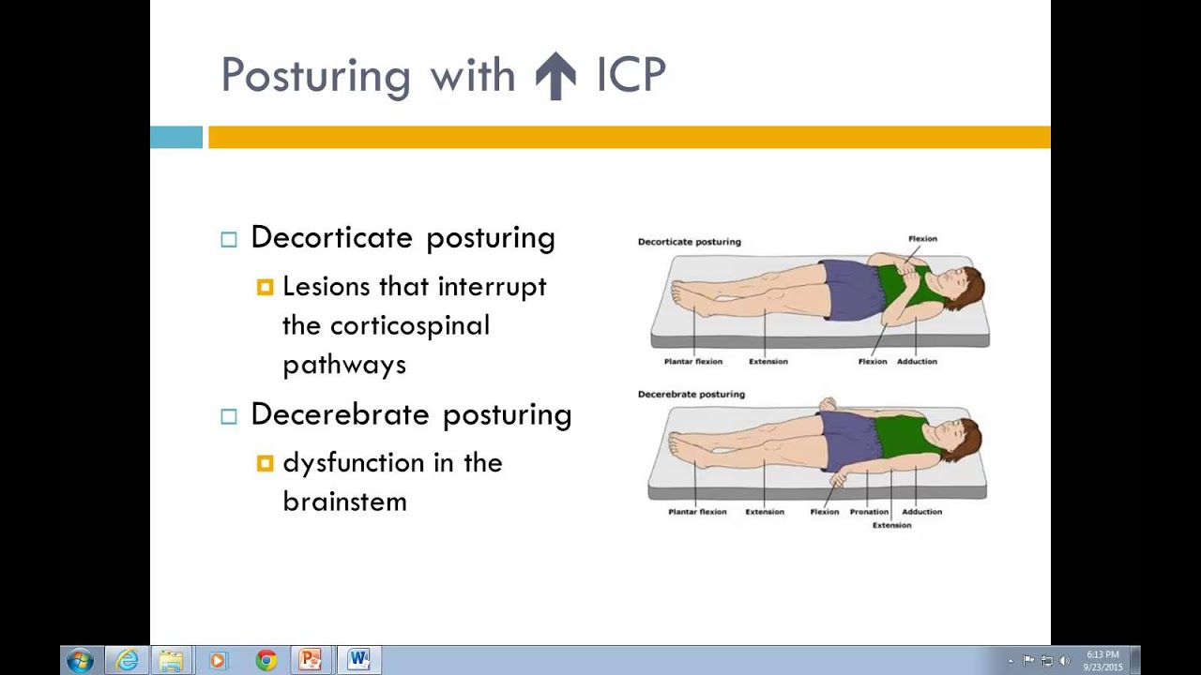Open the volume speaker control

(1065, 661)
